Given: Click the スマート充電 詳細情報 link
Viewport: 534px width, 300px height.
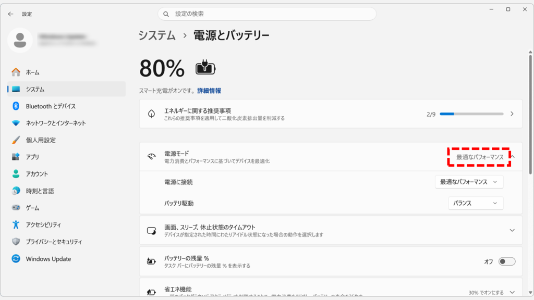Looking at the screenshot, I should tap(210, 90).
